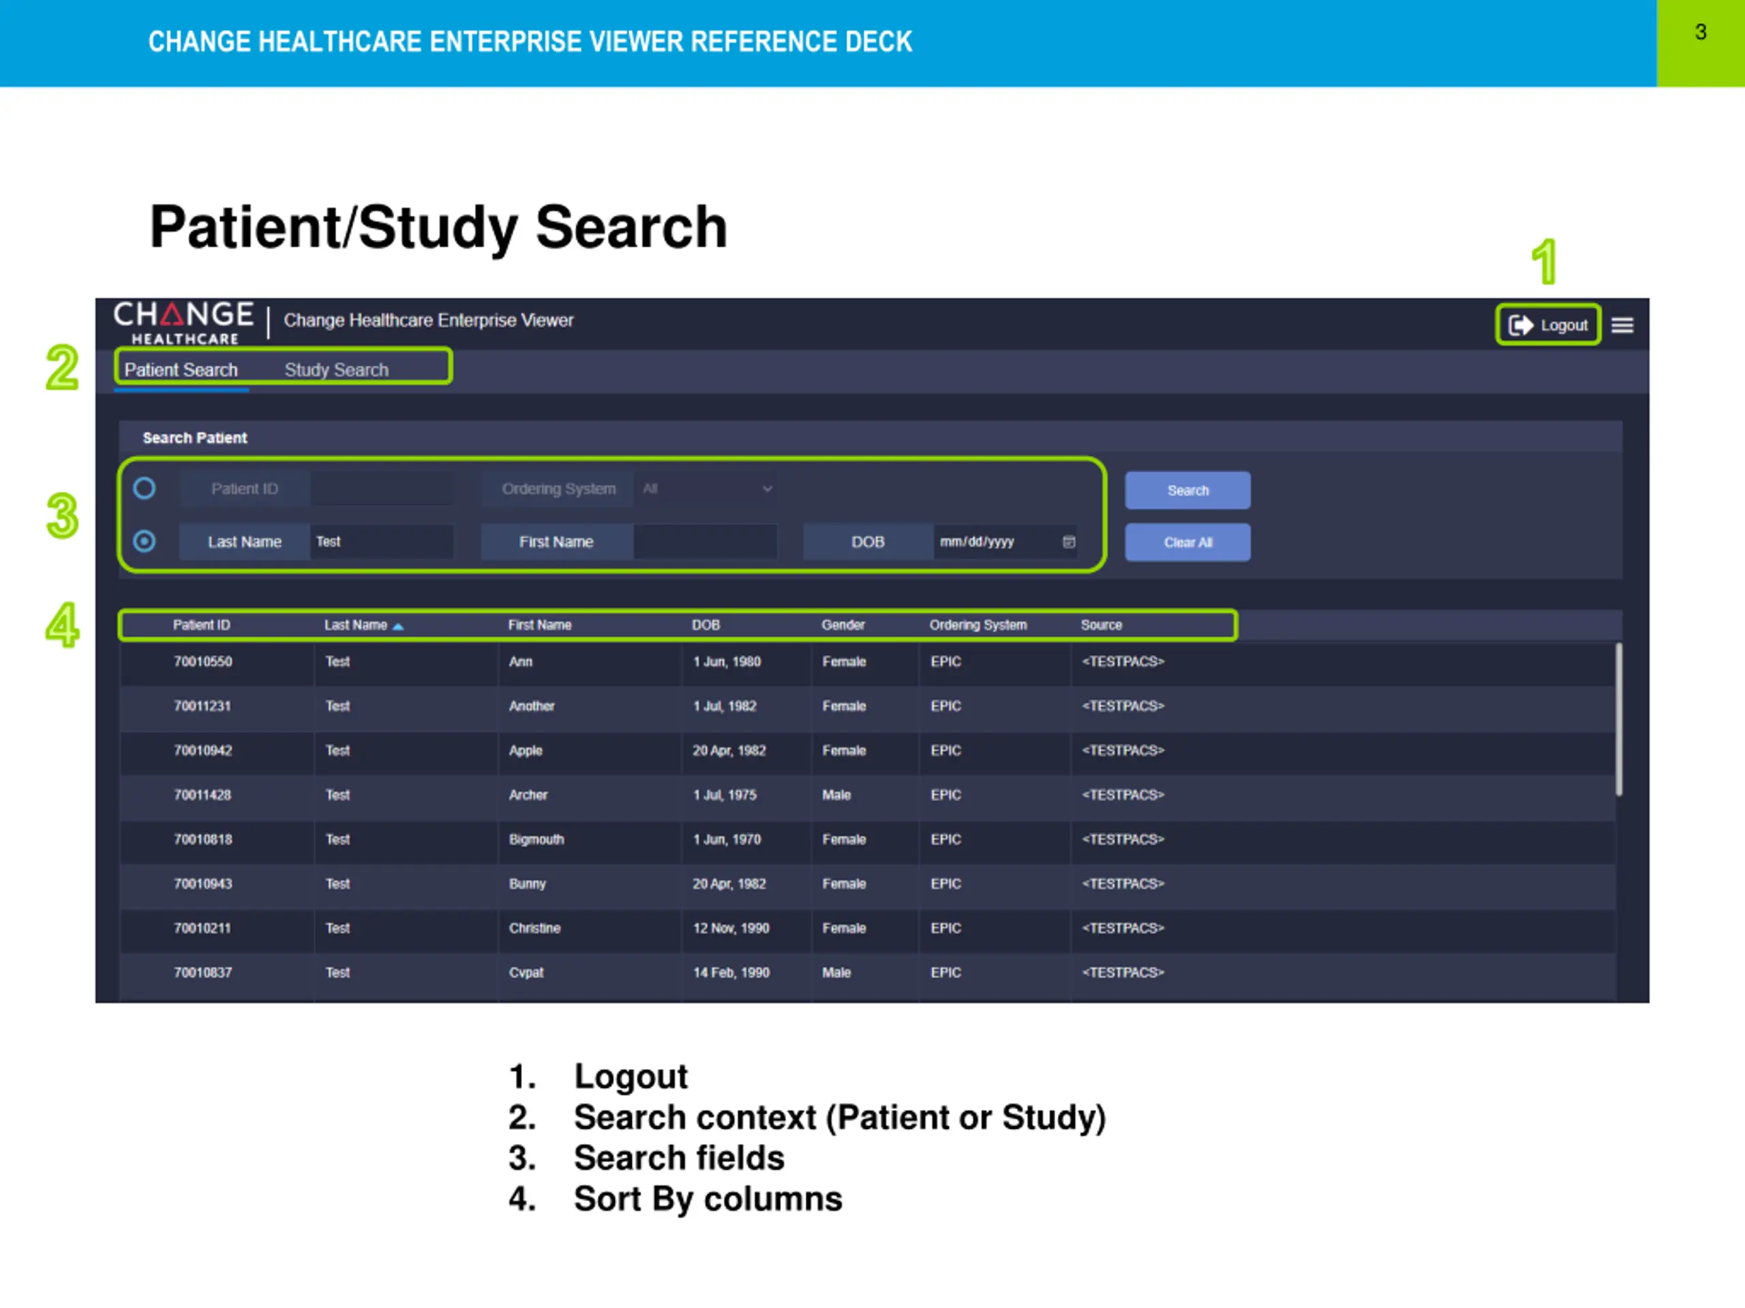Click first name Cvpat
Viewport: 1745px width, 1308px height.
pyautogui.click(x=526, y=973)
